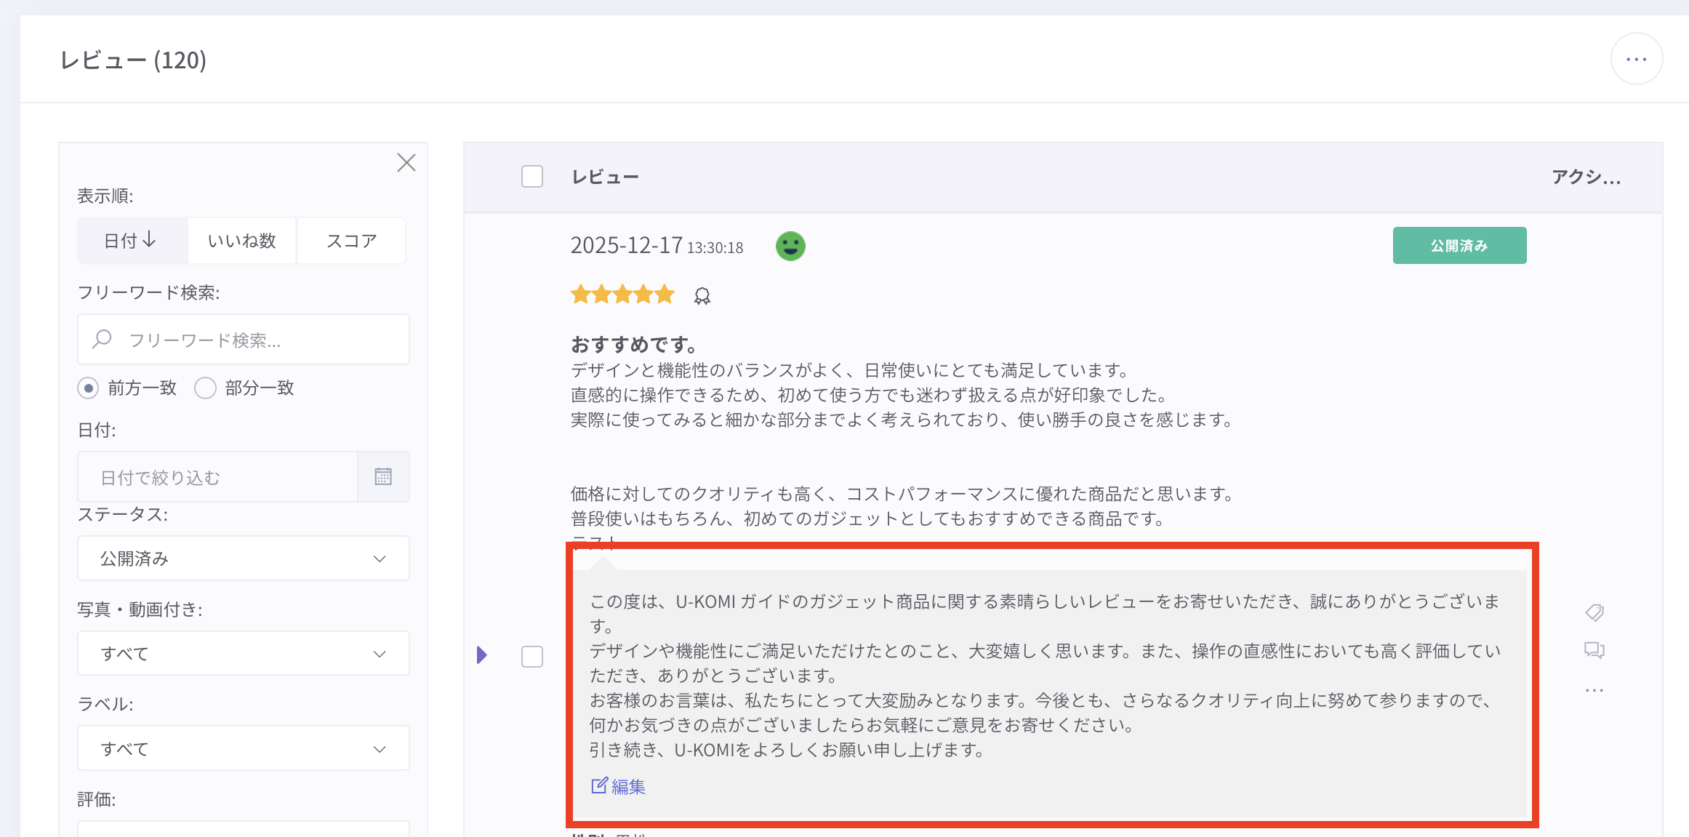Close the filter panel with X

pos(406,162)
